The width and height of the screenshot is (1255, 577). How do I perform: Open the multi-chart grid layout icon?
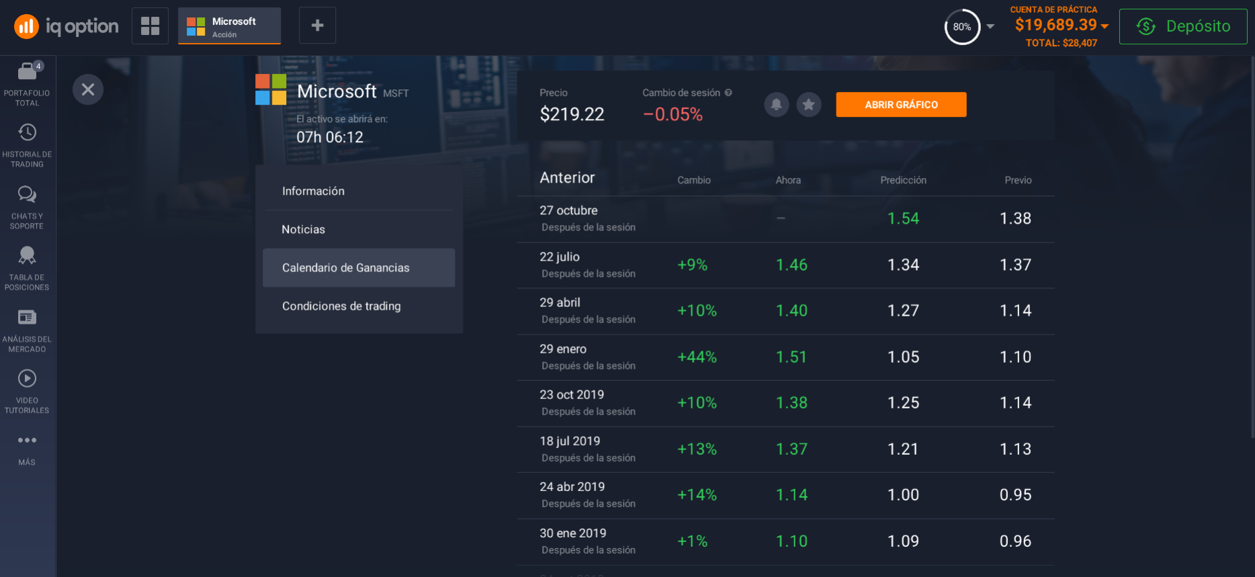tap(150, 26)
